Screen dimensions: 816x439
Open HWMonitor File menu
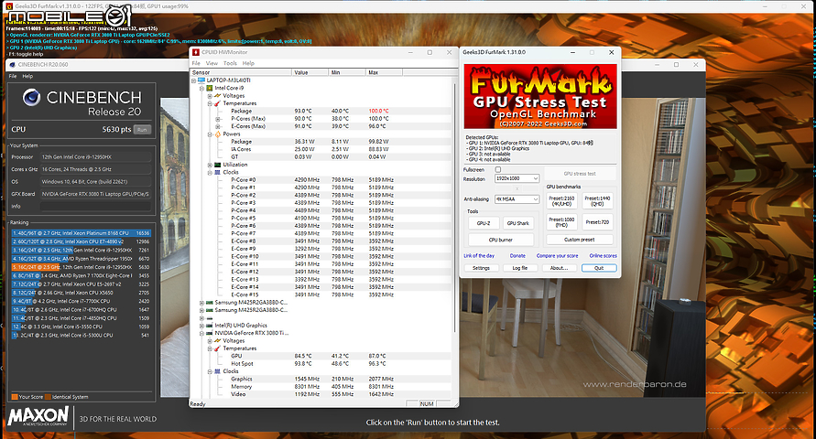click(196, 63)
